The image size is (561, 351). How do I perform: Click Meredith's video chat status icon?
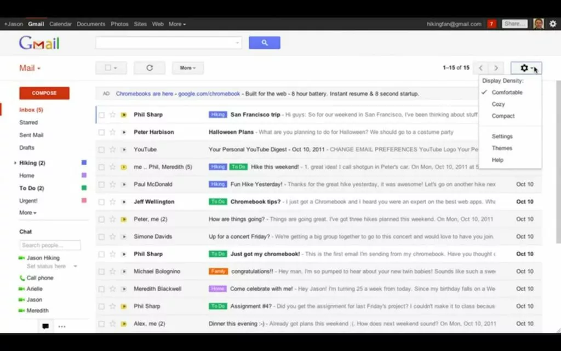point(22,310)
